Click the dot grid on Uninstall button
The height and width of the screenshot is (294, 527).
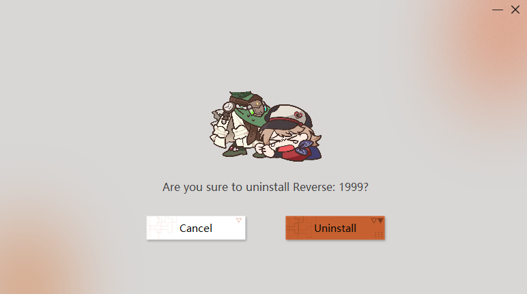click(x=379, y=235)
